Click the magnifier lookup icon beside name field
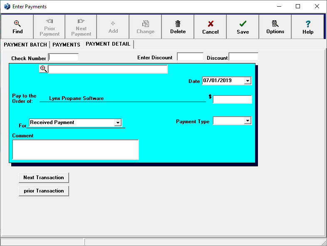The width and height of the screenshot is (327, 246). pyautogui.click(x=43, y=69)
